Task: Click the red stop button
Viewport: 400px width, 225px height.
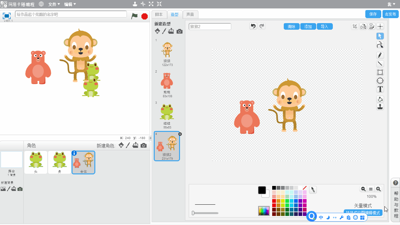Action: (144, 16)
